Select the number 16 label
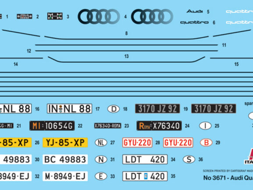The height and width of the screenshot is (190, 253). coord(37,109)
